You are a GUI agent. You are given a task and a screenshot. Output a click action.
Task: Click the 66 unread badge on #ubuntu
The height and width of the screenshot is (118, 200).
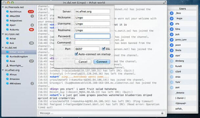tap(31, 30)
